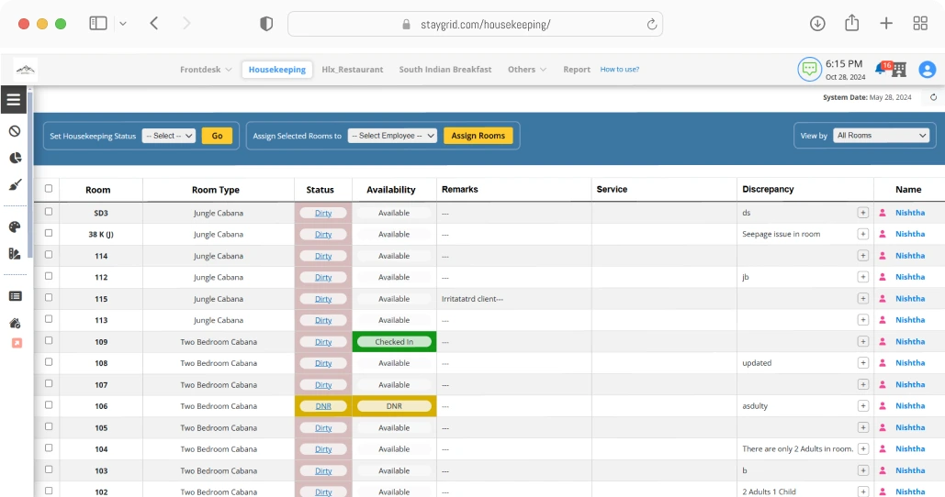Open the Hlx_Restaurant tab

tap(353, 70)
